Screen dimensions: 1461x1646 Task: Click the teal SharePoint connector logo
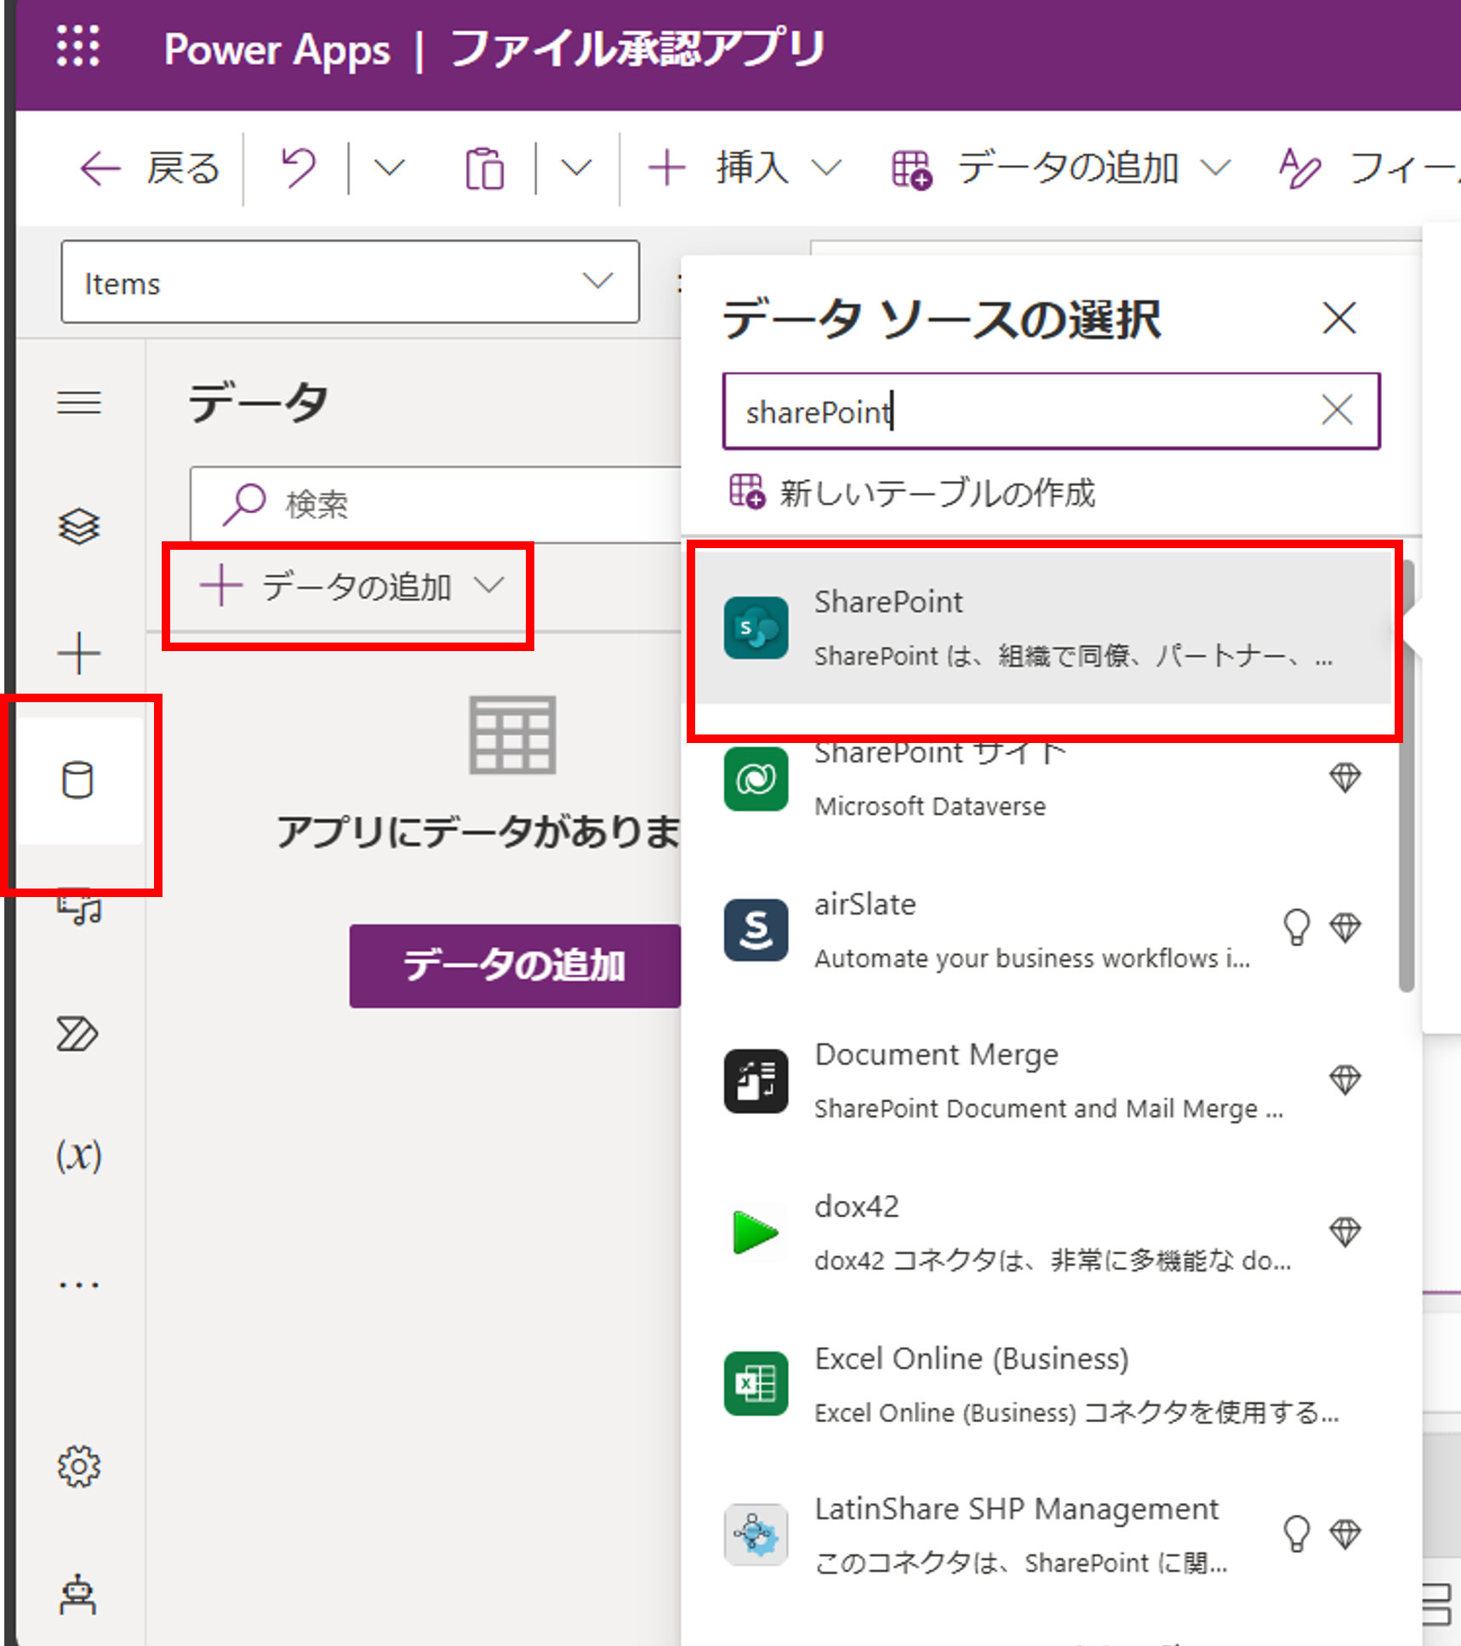click(756, 628)
